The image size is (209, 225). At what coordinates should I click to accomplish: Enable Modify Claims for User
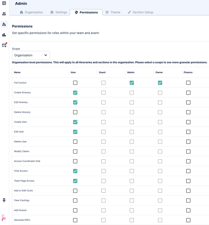75,151
